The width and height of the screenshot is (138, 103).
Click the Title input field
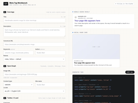point(34,20)
